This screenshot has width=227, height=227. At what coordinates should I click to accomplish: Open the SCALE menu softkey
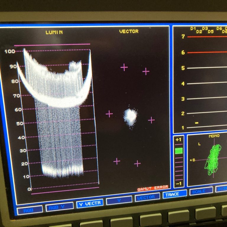tap(201, 191)
